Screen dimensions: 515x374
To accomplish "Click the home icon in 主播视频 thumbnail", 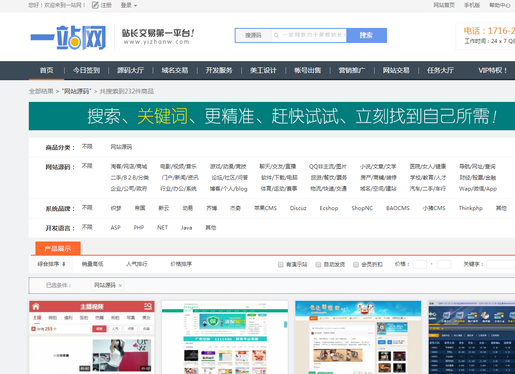I will pos(36,307).
